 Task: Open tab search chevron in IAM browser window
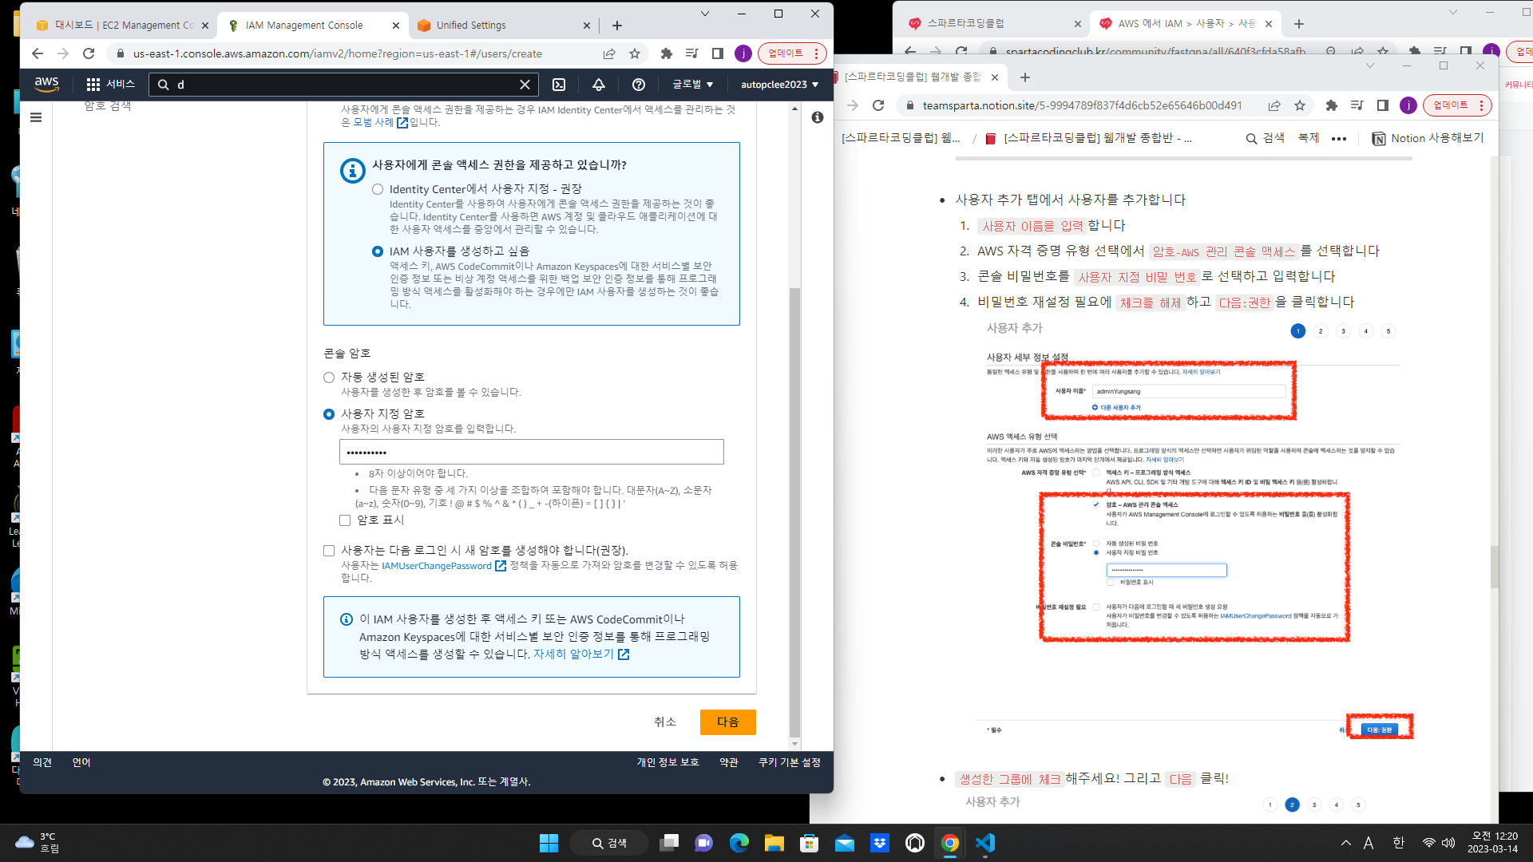tap(705, 14)
